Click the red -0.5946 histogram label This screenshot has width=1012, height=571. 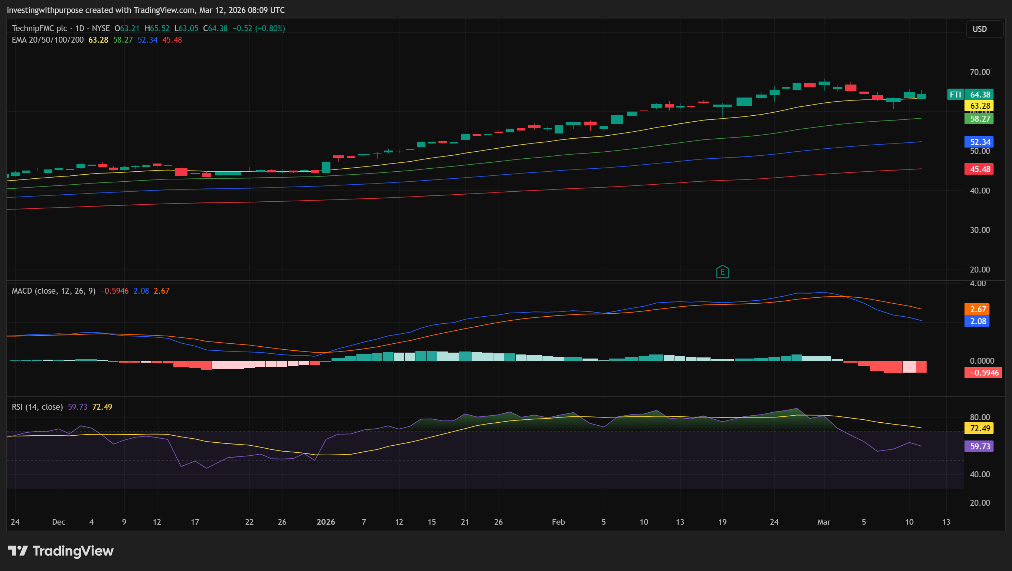tap(983, 373)
